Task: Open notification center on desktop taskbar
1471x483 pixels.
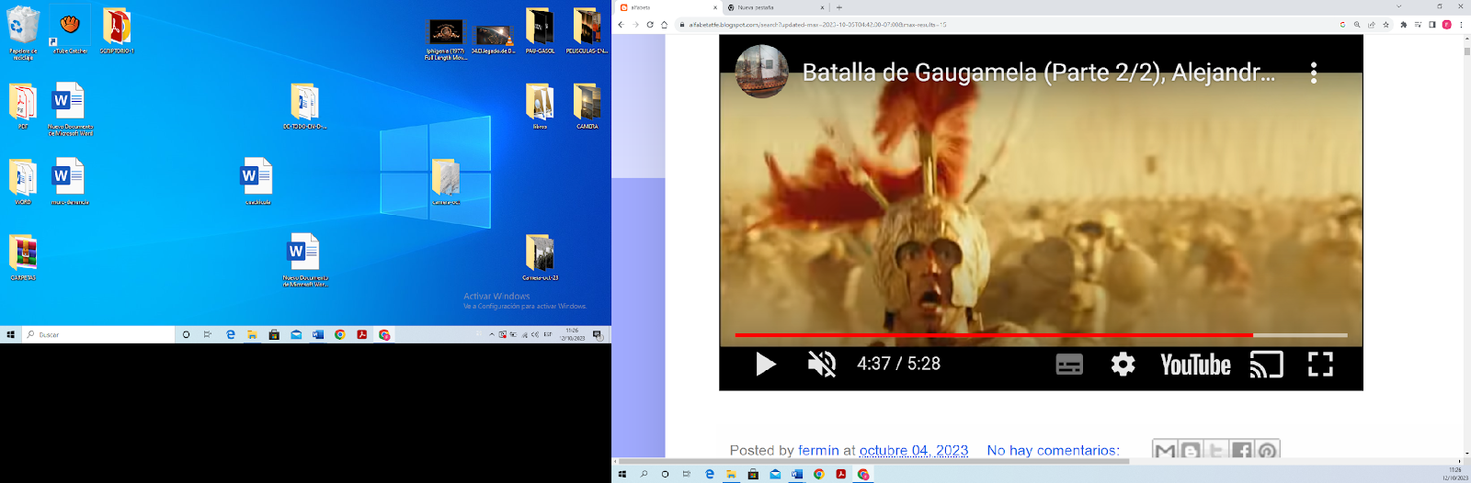Action: tap(598, 335)
